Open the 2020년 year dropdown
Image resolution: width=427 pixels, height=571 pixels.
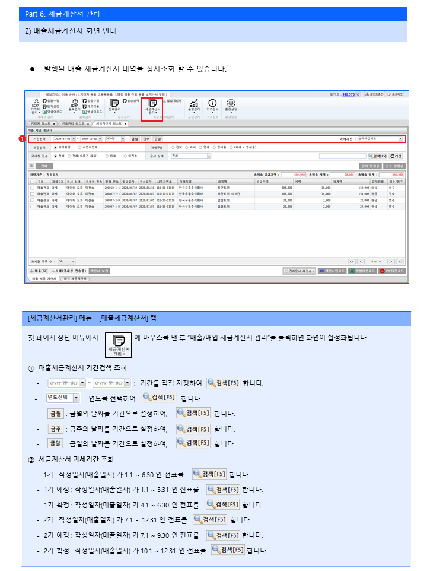coord(123,139)
